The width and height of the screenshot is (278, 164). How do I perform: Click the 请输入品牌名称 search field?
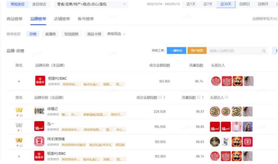click(234, 51)
